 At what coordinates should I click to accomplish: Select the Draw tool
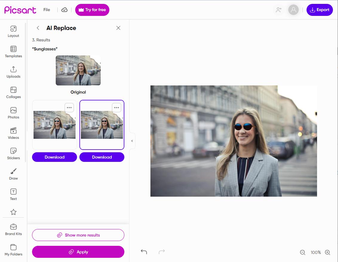tap(13, 174)
